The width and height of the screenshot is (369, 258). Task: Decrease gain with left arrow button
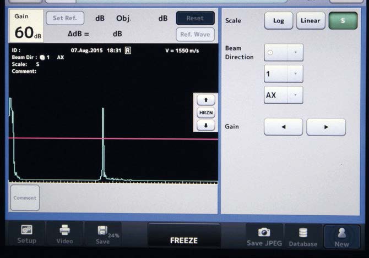[x=283, y=127]
